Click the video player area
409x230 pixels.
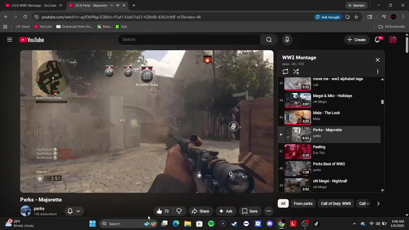point(147,121)
